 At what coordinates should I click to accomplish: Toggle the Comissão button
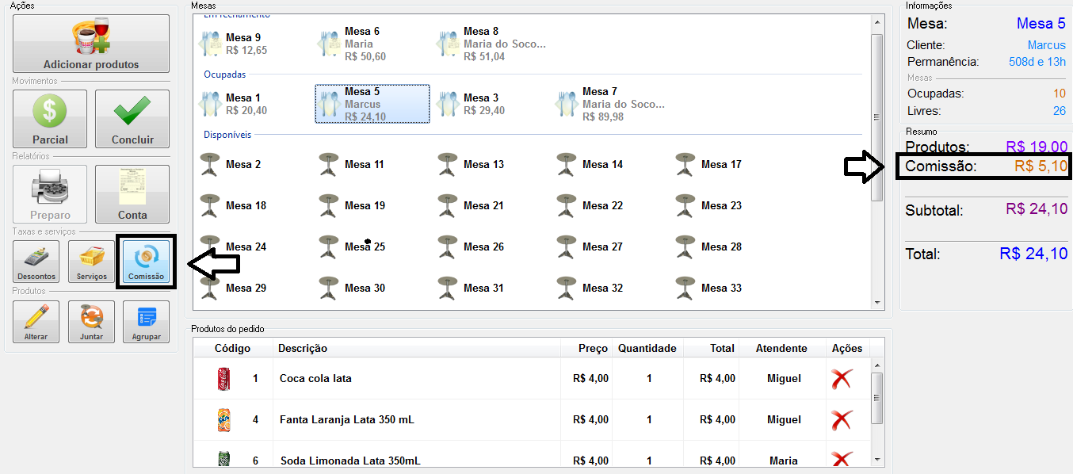pyautogui.click(x=147, y=262)
